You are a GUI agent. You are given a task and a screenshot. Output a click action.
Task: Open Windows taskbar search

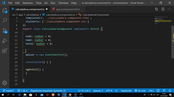click(x=8, y=95)
